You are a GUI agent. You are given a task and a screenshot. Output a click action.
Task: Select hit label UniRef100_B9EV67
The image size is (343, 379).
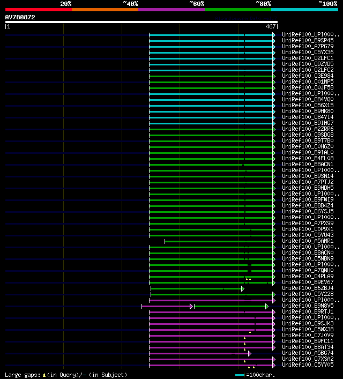pyautogui.click(x=308, y=282)
